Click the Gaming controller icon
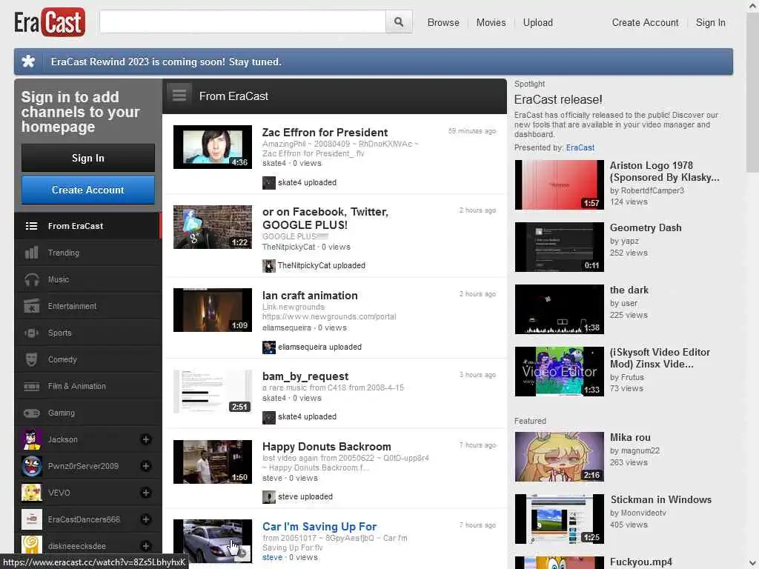 [31, 413]
